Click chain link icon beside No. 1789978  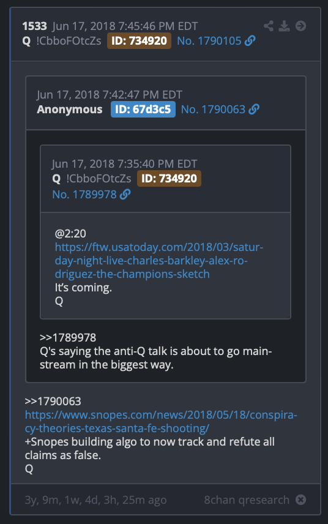tap(125, 195)
